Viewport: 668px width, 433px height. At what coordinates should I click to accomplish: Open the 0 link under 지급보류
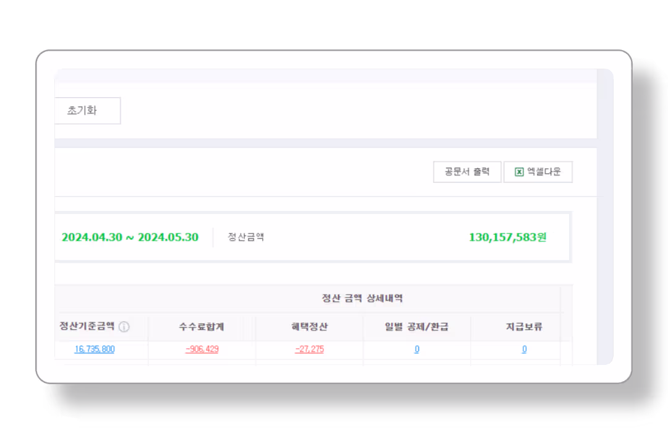pyautogui.click(x=523, y=349)
